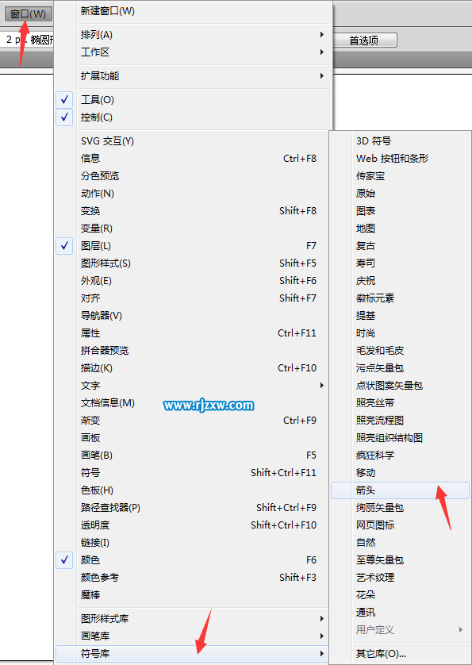Choose the 花朵 symbol library
This screenshot has height=665, width=472.
400,594
